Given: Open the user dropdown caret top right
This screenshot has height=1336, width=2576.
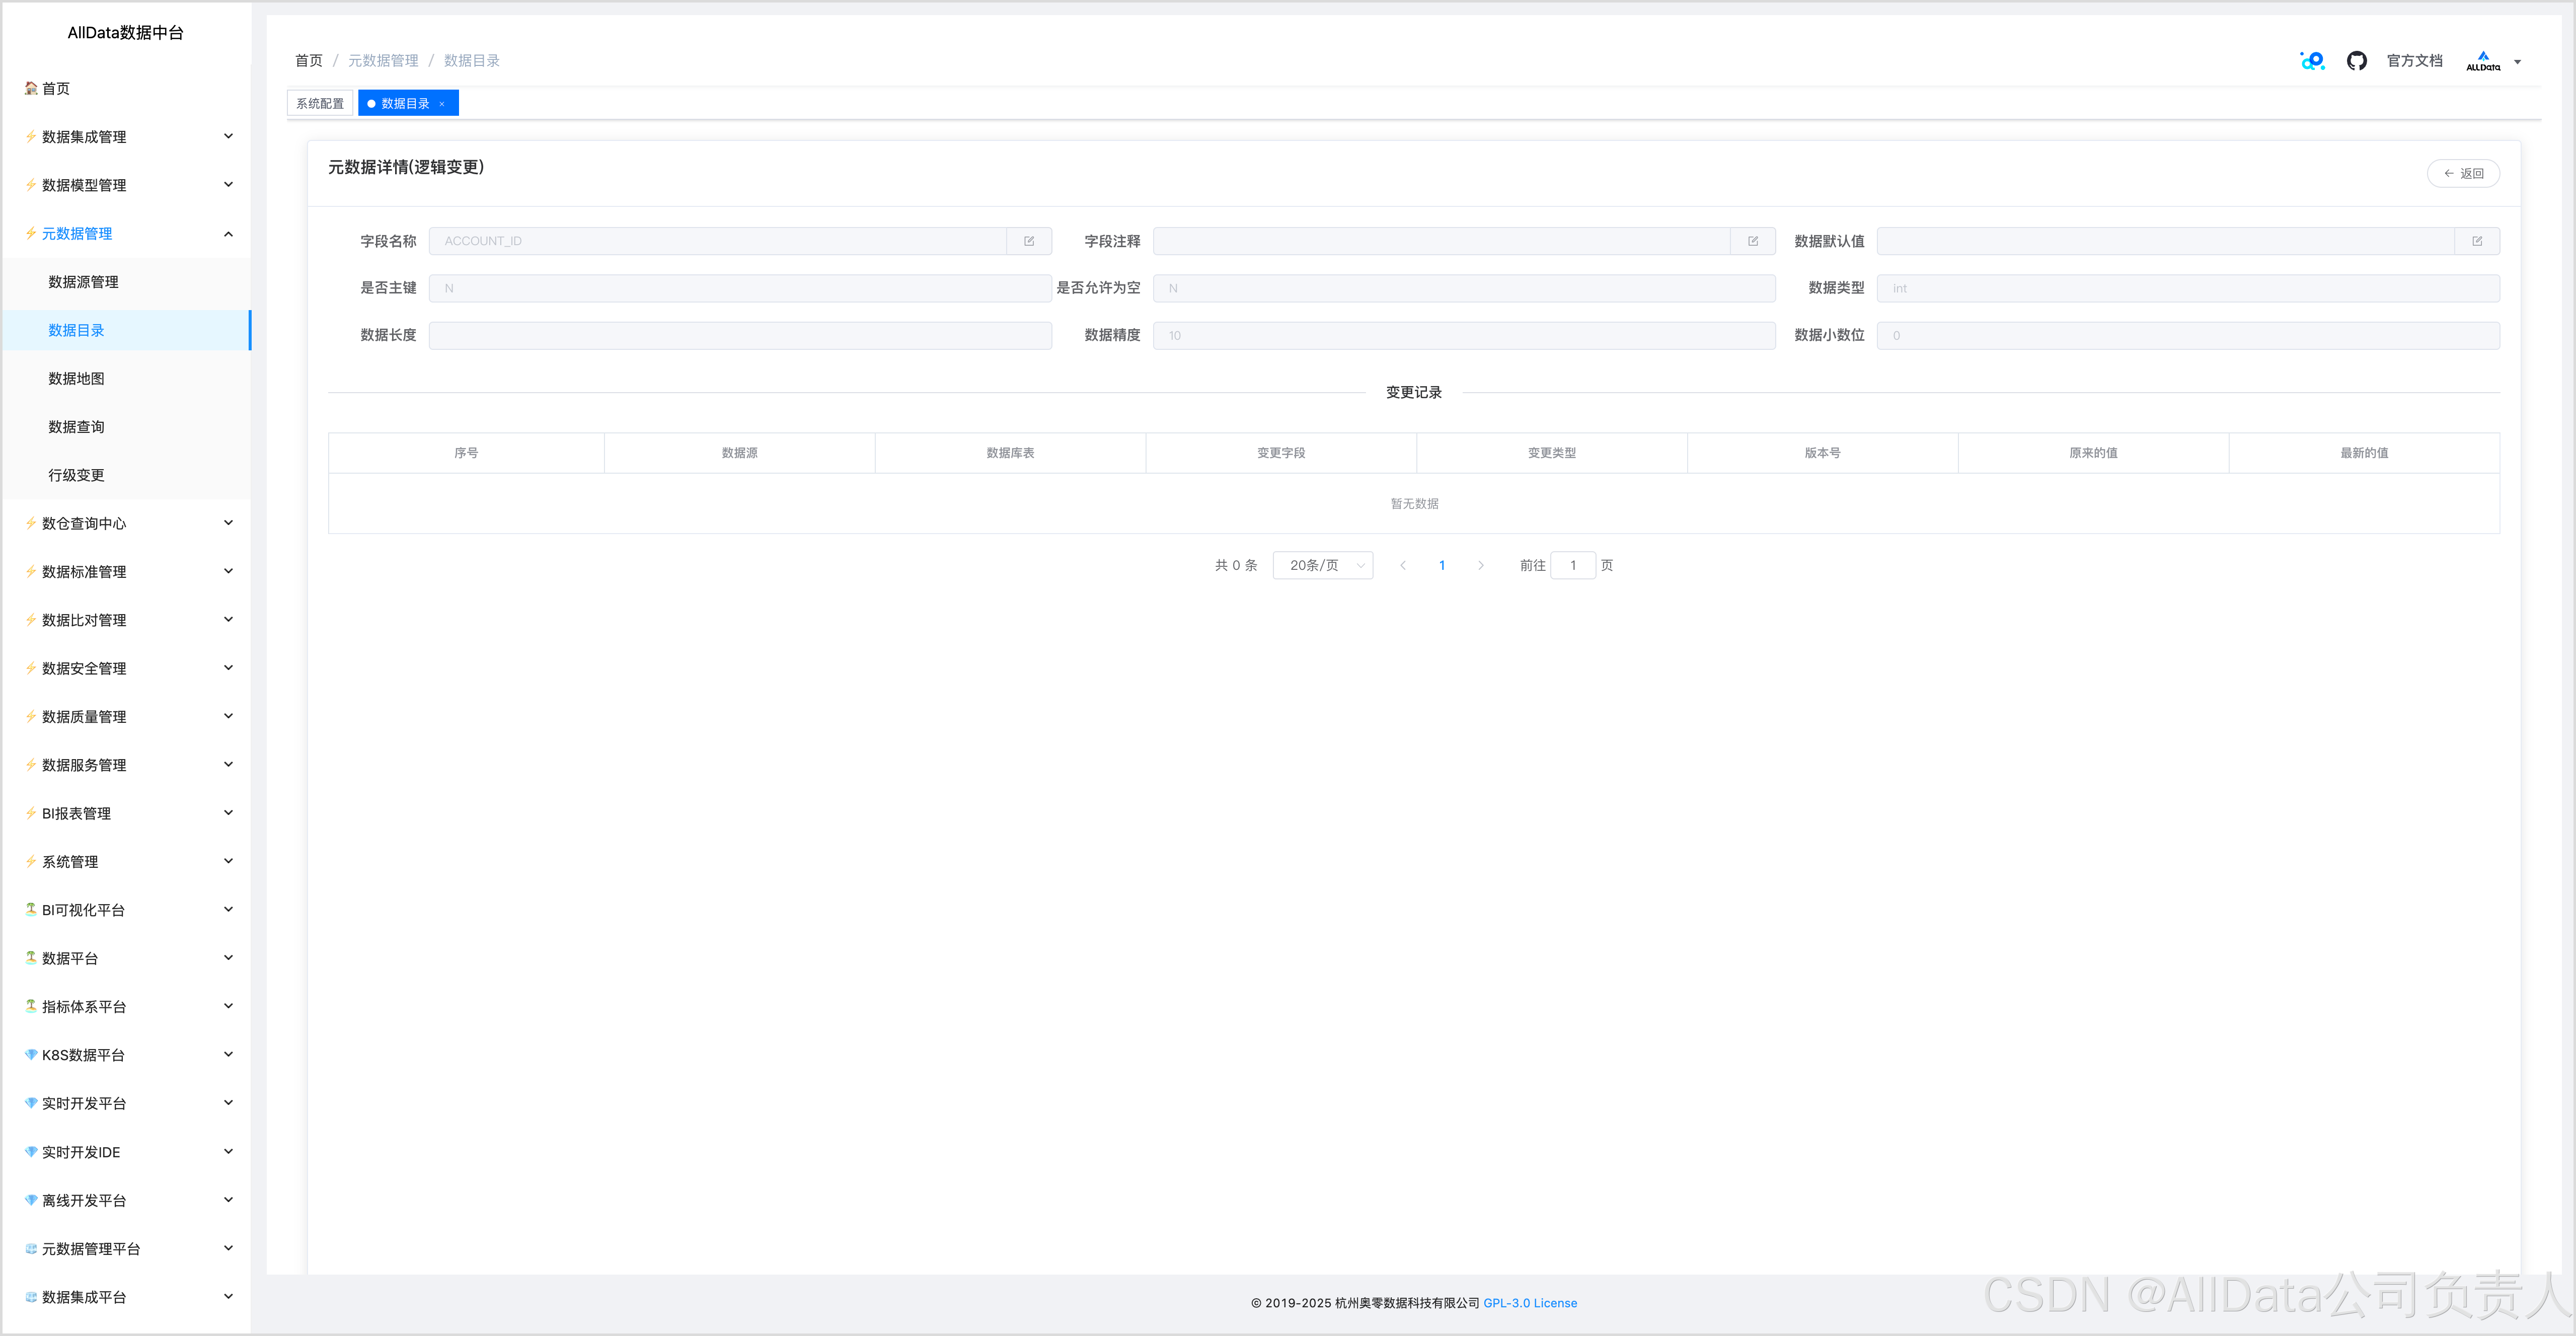Looking at the screenshot, I should pyautogui.click(x=2517, y=62).
